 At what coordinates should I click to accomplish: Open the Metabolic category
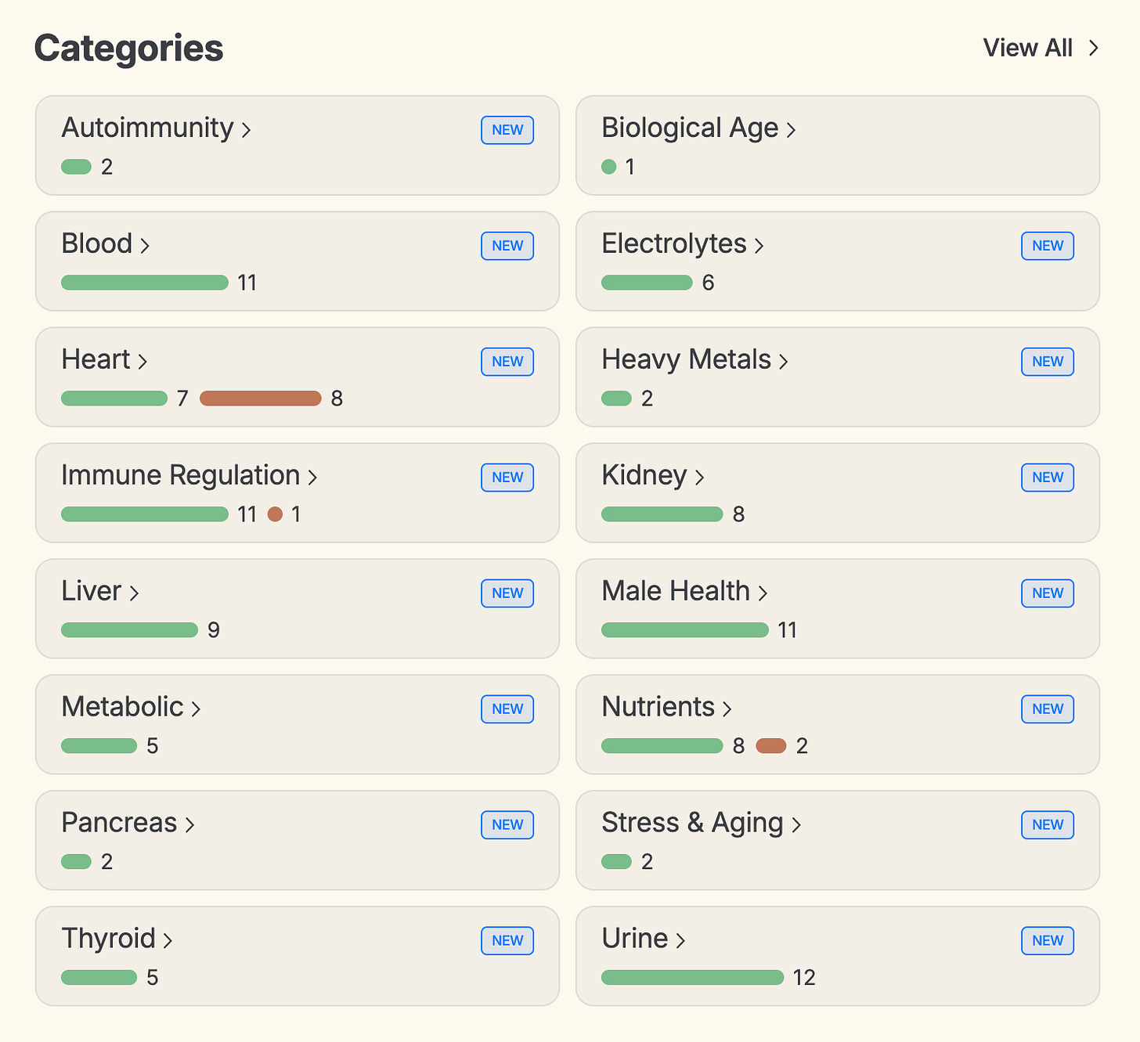coord(123,707)
